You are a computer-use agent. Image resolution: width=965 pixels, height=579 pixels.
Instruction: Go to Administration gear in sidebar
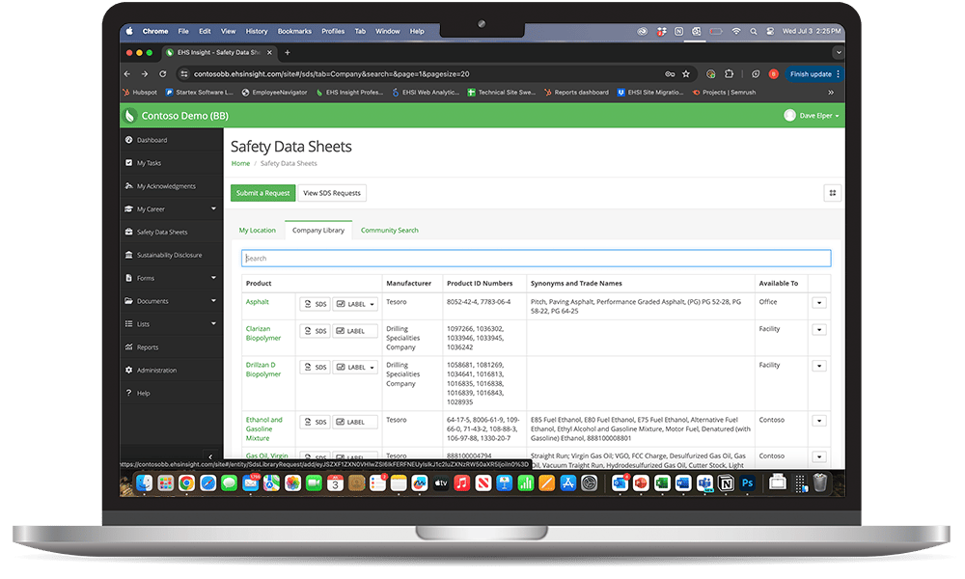pyautogui.click(x=128, y=371)
